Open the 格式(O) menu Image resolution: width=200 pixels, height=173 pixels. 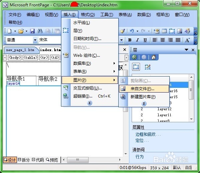tap(88, 15)
